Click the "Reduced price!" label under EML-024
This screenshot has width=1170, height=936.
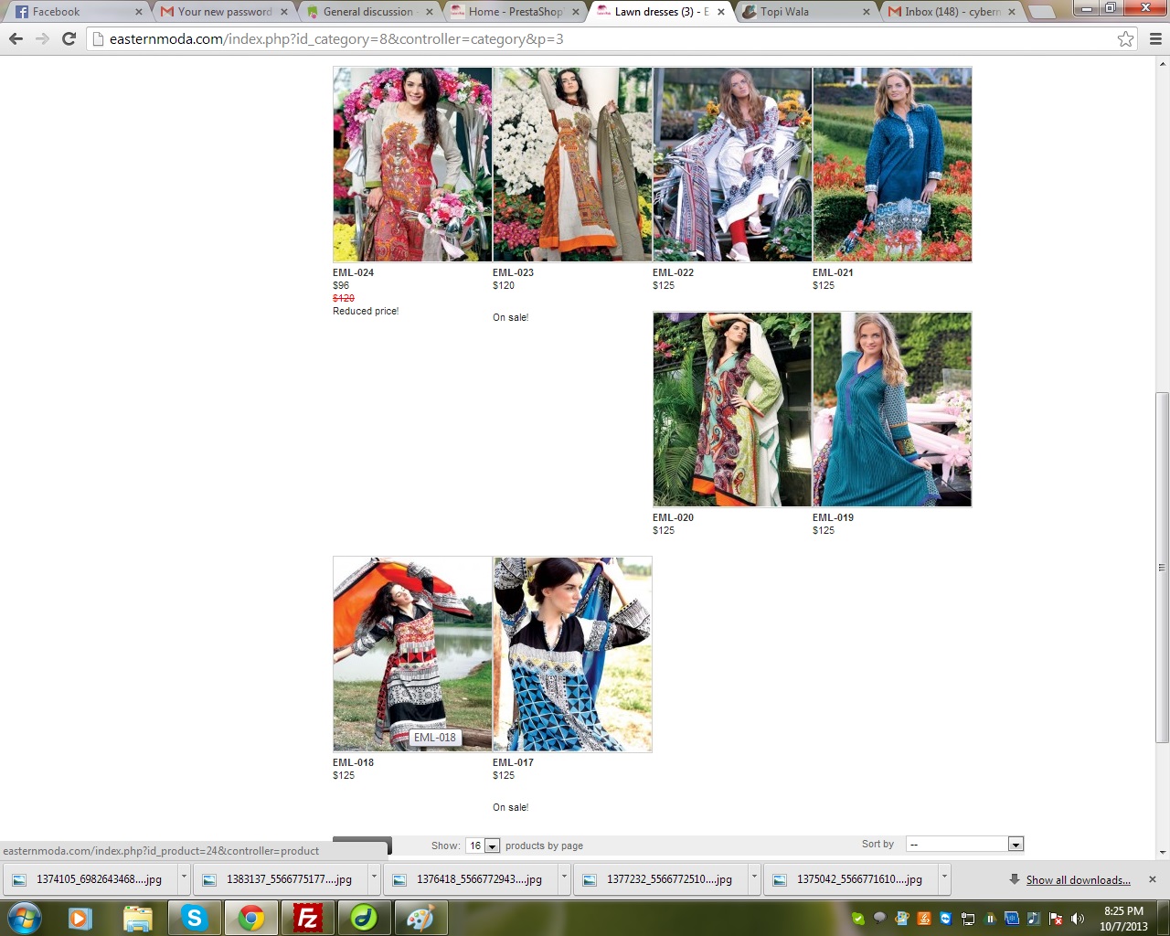(366, 311)
